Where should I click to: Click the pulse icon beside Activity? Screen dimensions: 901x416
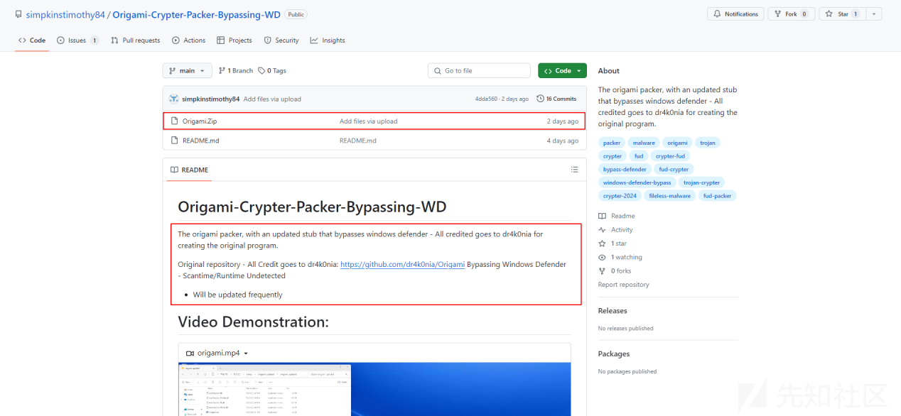tap(602, 230)
